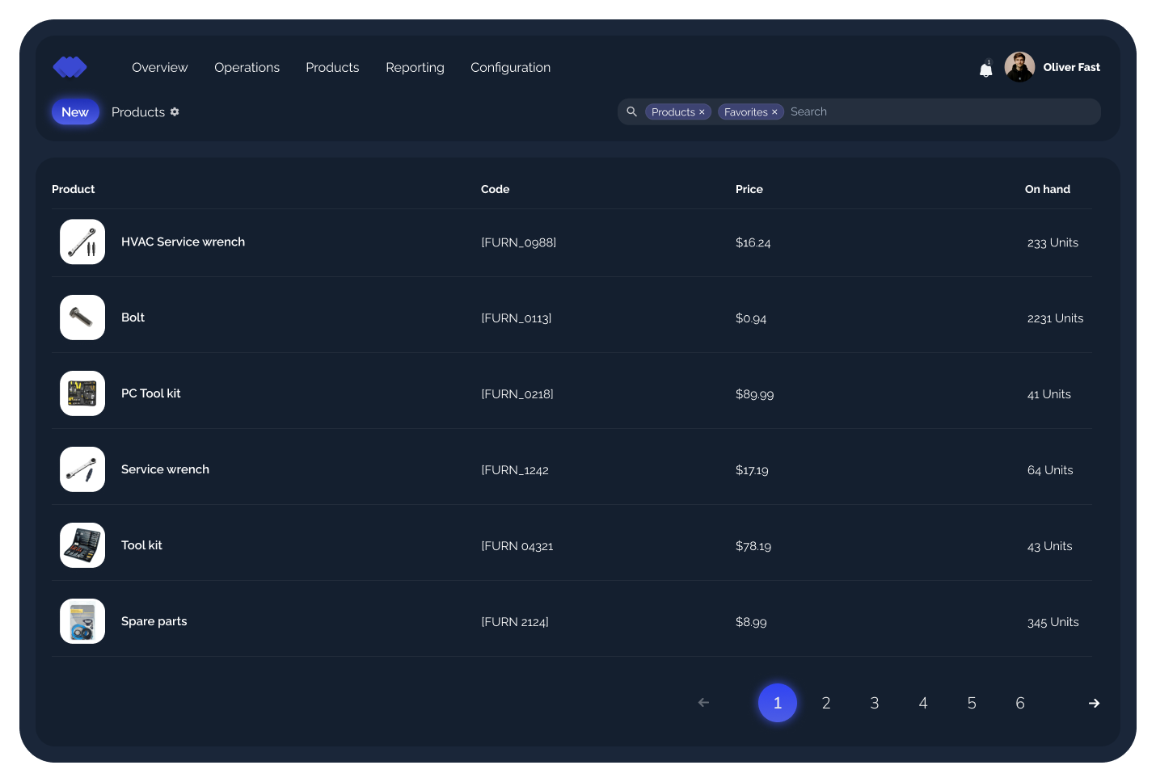Open the PC Tool kit product name

151,393
